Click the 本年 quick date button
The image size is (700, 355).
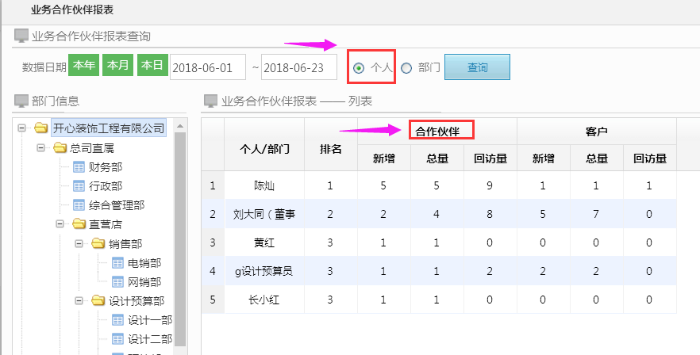(x=83, y=66)
